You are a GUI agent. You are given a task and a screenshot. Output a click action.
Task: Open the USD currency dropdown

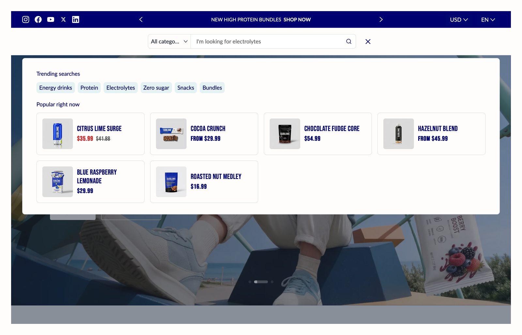[x=459, y=20]
